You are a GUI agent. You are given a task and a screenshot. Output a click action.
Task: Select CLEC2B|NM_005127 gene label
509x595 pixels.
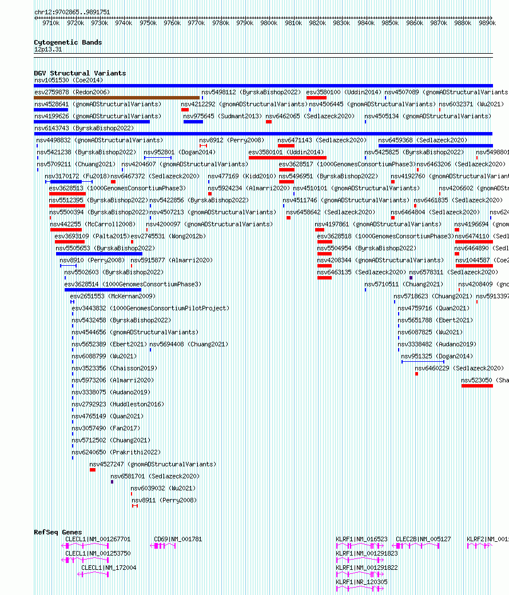point(423,539)
